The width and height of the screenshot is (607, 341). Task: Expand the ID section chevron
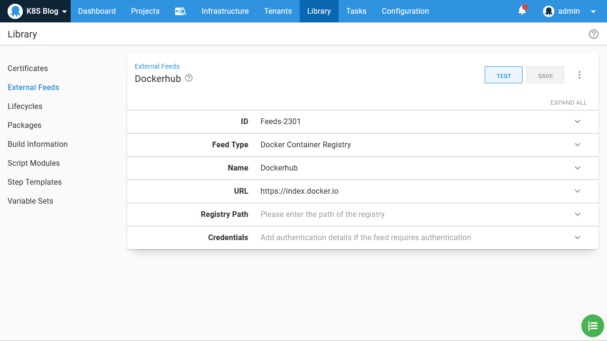[577, 122]
